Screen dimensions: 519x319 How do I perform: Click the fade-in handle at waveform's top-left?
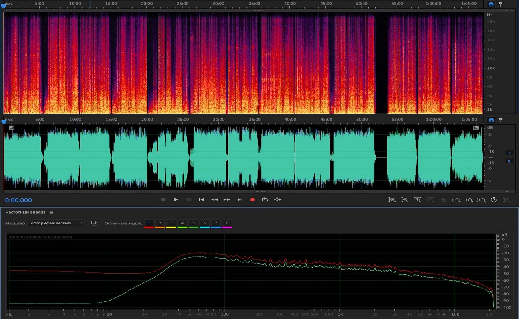(12, 128)
